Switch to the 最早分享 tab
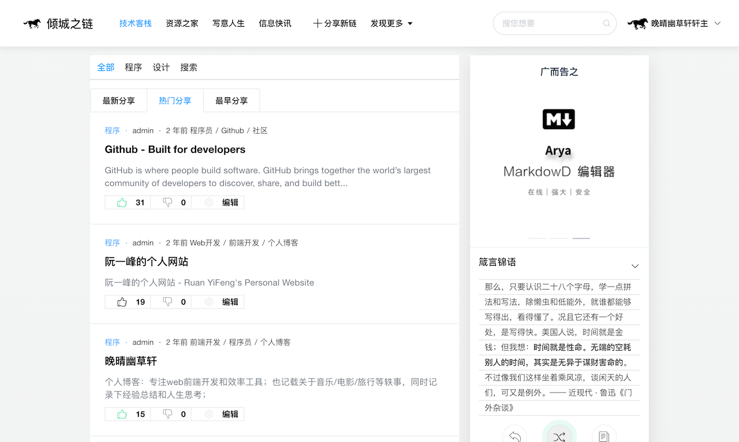 232,101
